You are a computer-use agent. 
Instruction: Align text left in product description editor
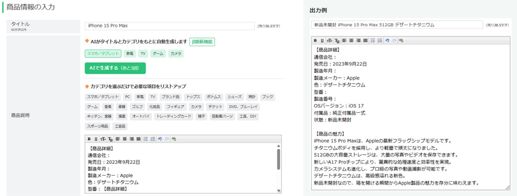coord(118,139)
